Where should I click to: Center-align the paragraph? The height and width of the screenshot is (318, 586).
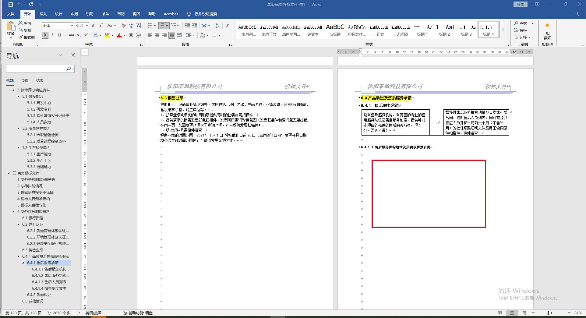pos(157,35)
